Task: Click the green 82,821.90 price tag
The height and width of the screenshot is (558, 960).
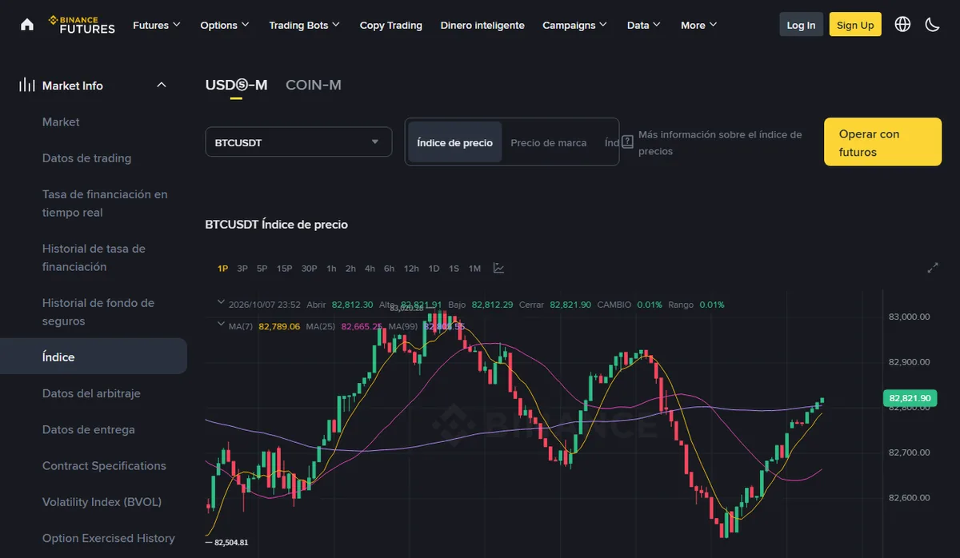Action: click(909, 397)
